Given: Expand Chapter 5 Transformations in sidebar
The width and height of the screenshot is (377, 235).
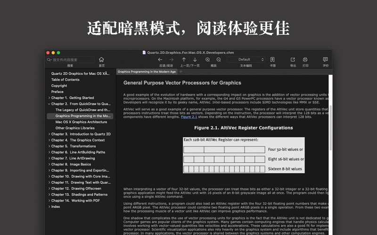Looking at the screenshot, I should pos(49,146).
